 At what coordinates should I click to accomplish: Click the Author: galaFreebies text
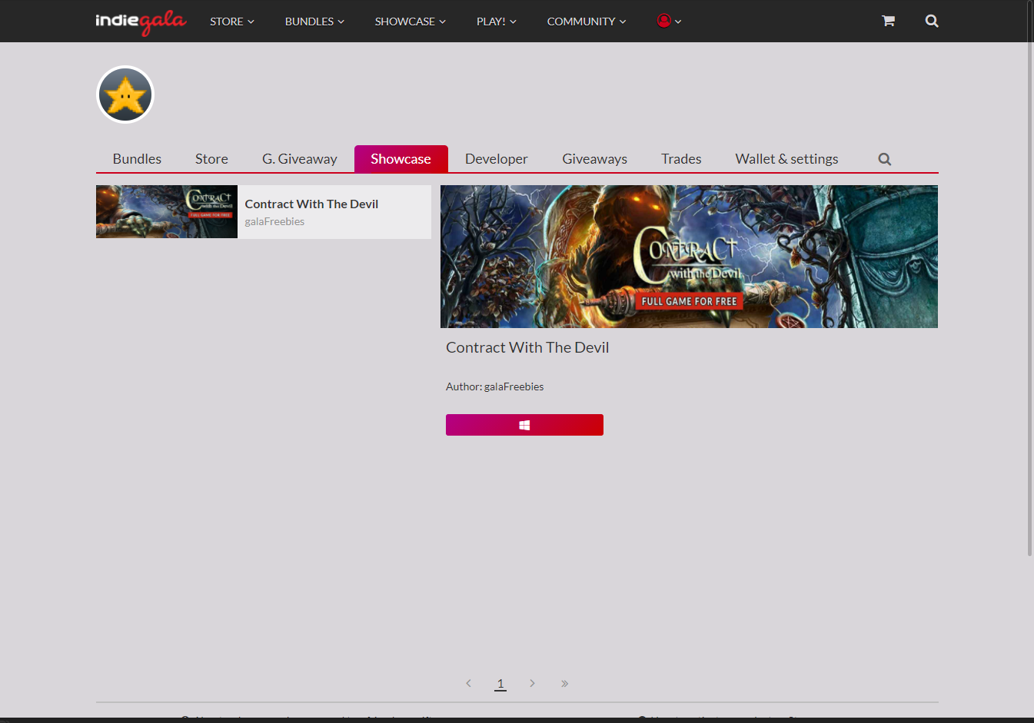[x=495, y=386]
